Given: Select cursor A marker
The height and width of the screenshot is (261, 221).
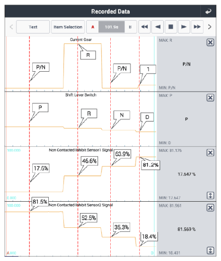Looking at the screenshot, I should 93,27.
